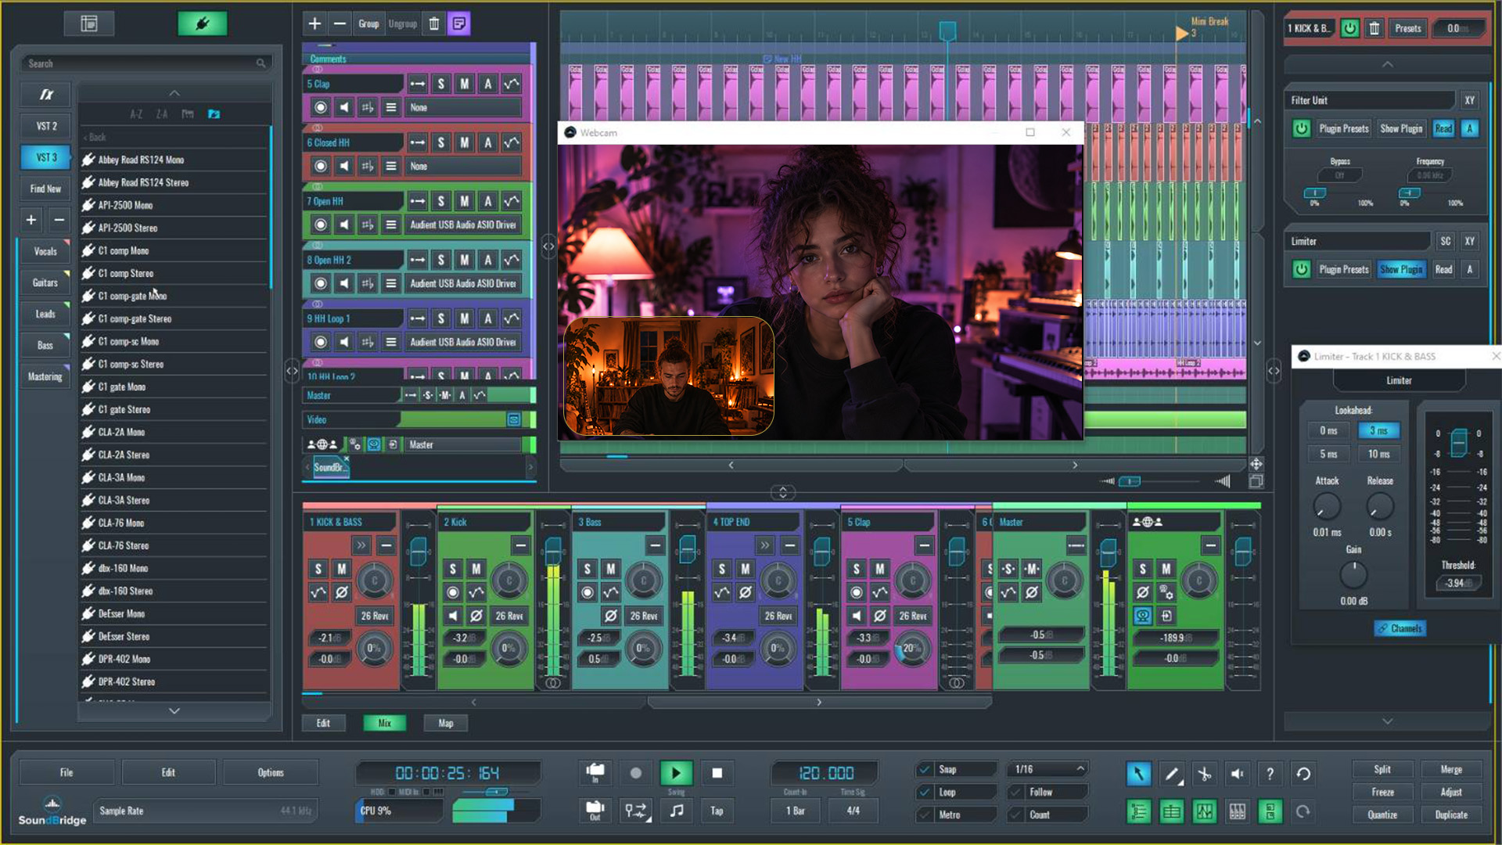
Task: Add a new track with plus icon
Action: pyautogui.click(x=314, y=23)
